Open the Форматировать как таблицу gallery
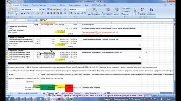181x101 pixels. [107, 12]
